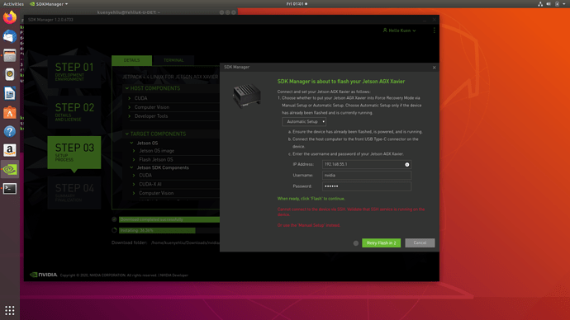The height and width of the screenshot is (320, 570).
Task: Launch LibreOffice Writer from the dock
Action: click(x=10, y=93)
